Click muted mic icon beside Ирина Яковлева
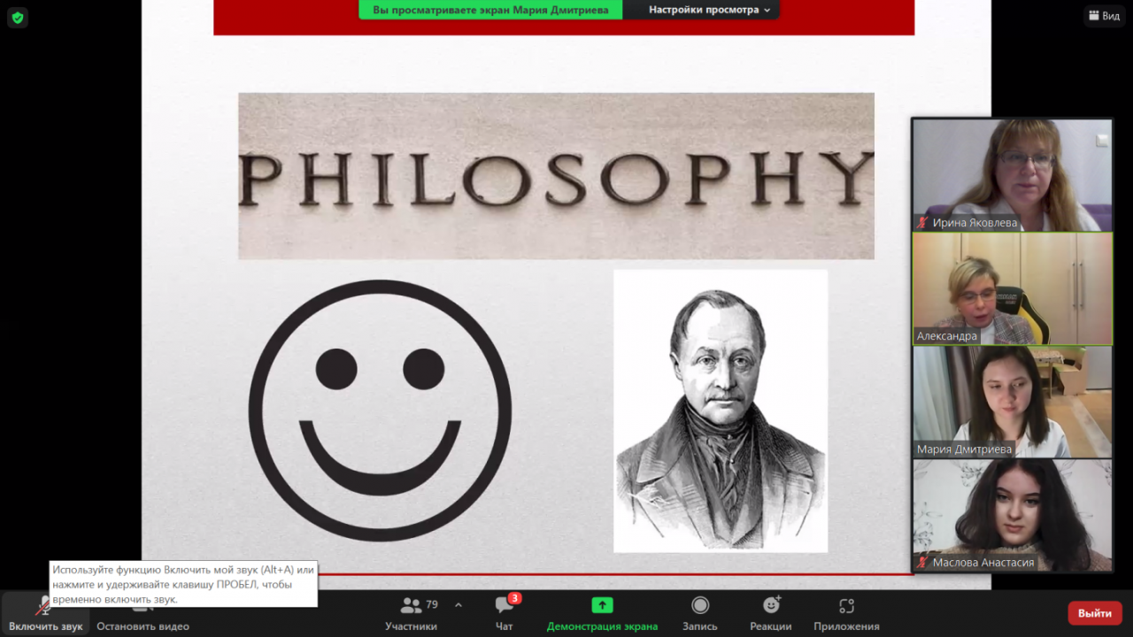Screen dimensions: 1133x637 (922, 223)
